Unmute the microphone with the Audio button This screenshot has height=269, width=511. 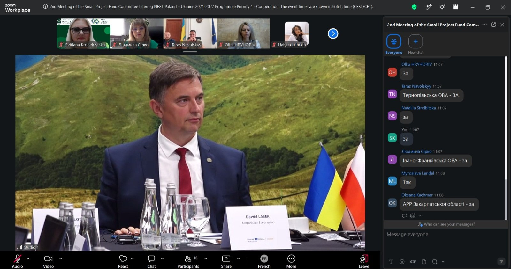click(x=18, y=261)
